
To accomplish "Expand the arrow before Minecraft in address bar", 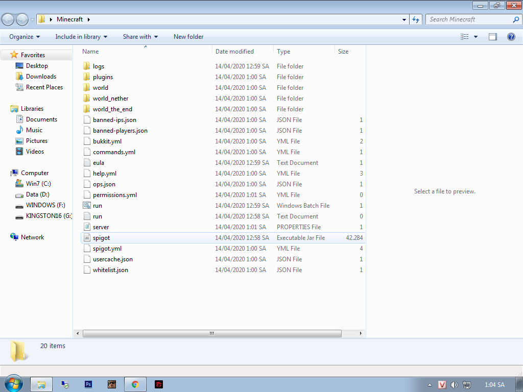I will 51,19.
